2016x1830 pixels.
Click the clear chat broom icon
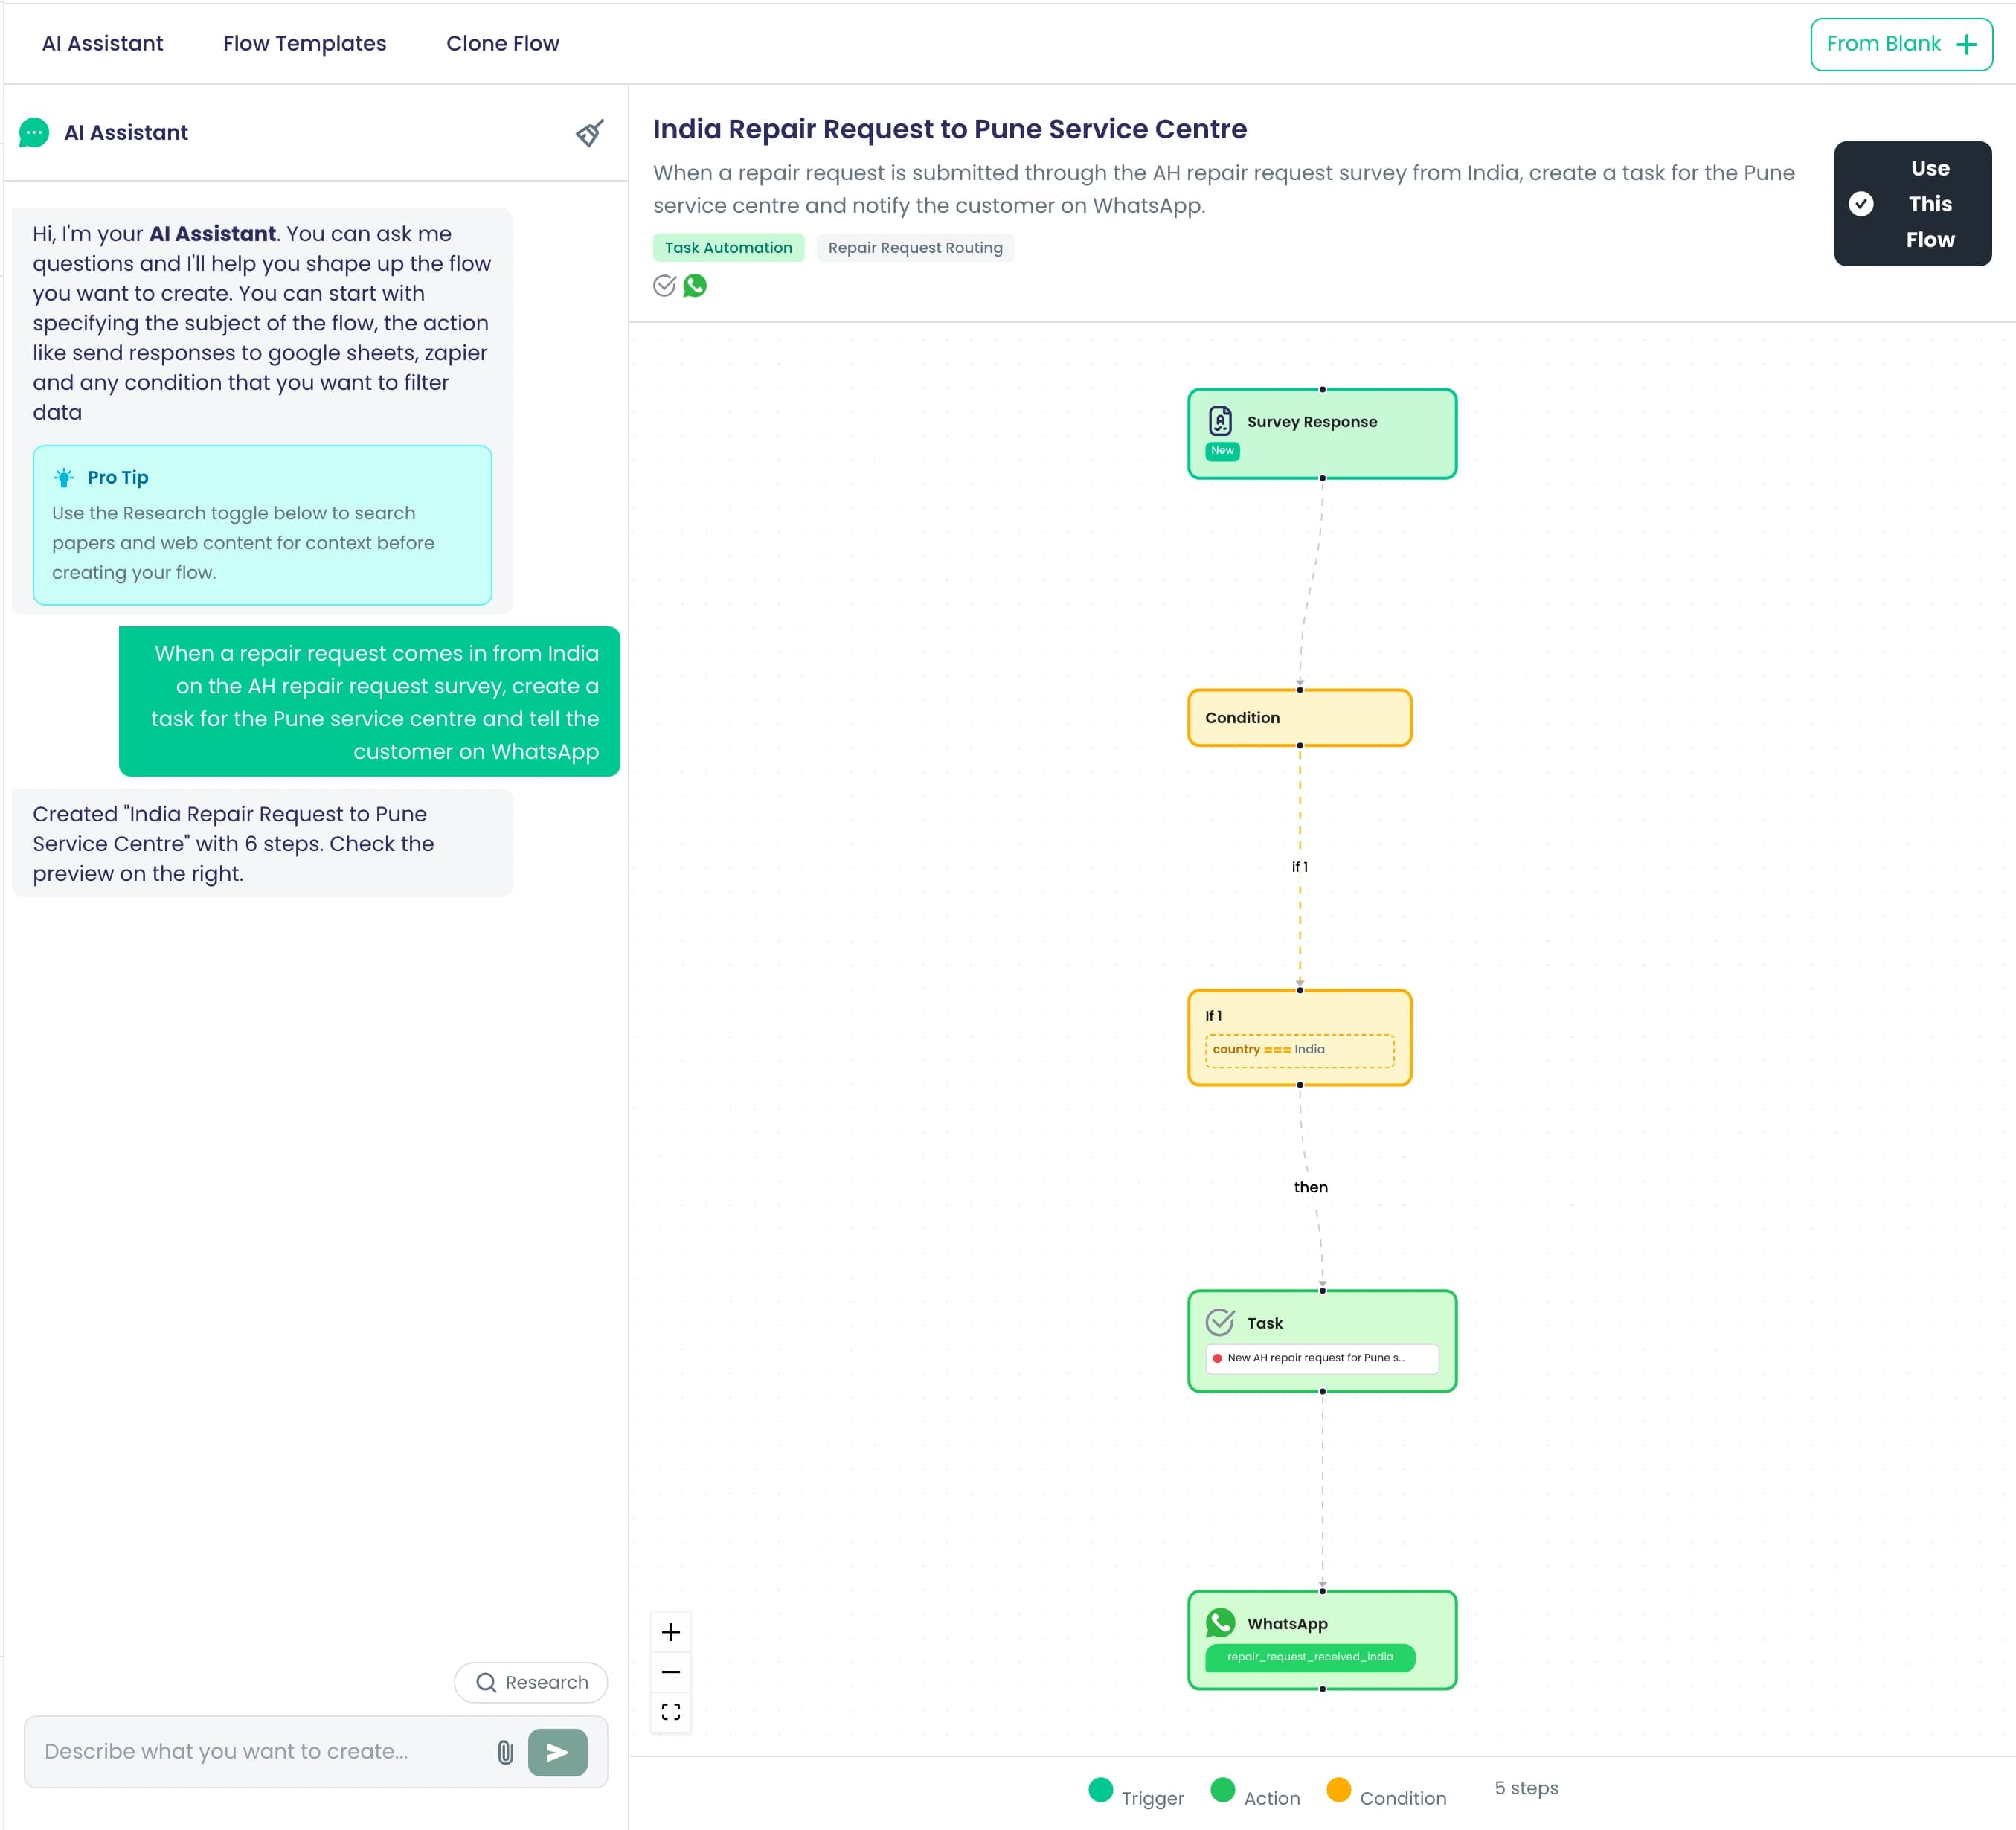click(590, 133)
